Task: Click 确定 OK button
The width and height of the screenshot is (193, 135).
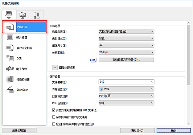Action: click(174, 131)
